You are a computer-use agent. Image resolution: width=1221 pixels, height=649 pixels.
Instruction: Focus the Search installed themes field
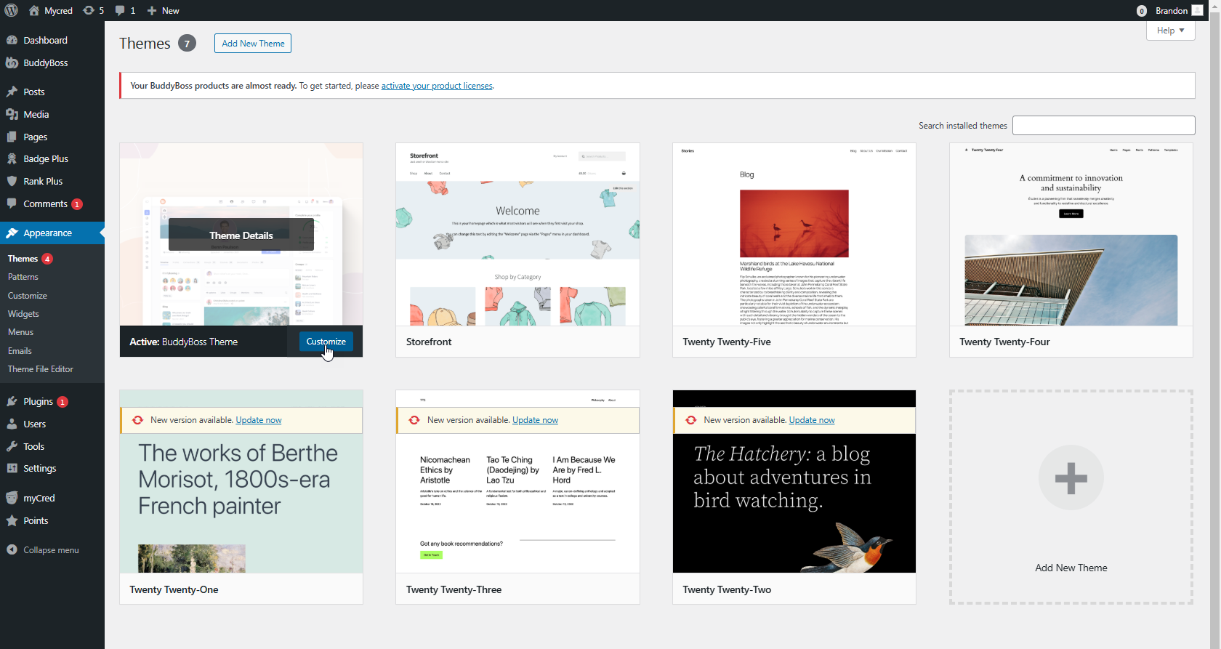(1103, 125)
